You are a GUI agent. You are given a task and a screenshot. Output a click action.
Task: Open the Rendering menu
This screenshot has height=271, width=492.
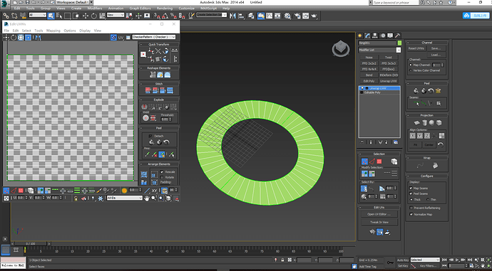[165, 8]
